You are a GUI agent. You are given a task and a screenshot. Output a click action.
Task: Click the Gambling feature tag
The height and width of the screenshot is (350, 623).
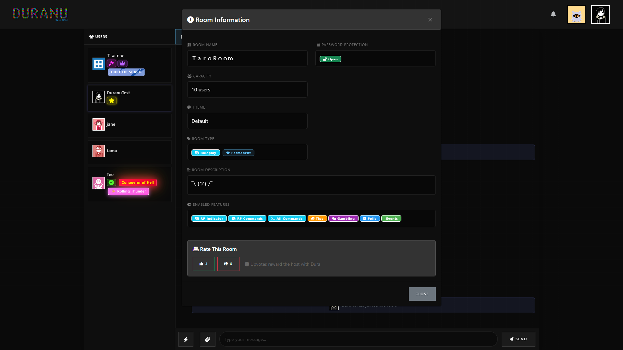click(x=343, y=218)
